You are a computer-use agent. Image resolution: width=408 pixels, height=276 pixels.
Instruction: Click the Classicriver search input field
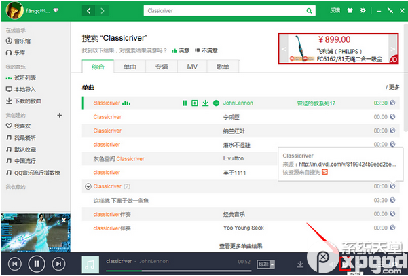point(225,11)
